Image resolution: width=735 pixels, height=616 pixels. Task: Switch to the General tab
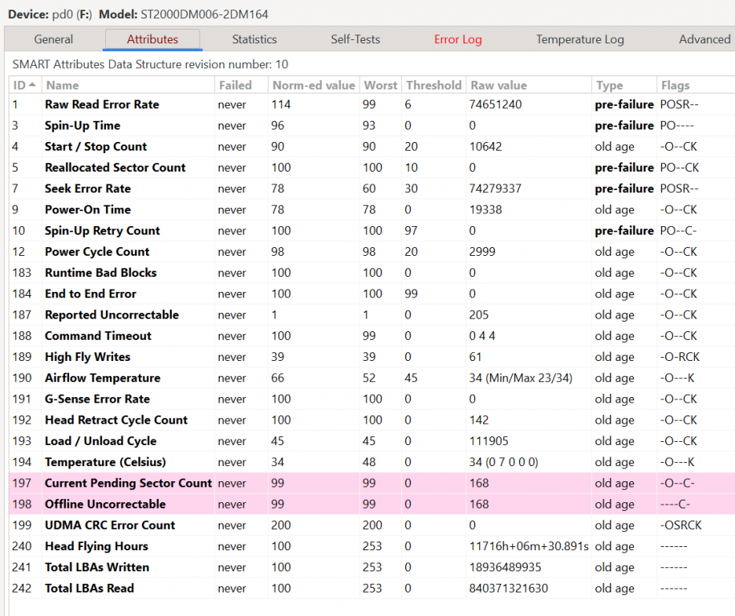[x=54, y=39]
